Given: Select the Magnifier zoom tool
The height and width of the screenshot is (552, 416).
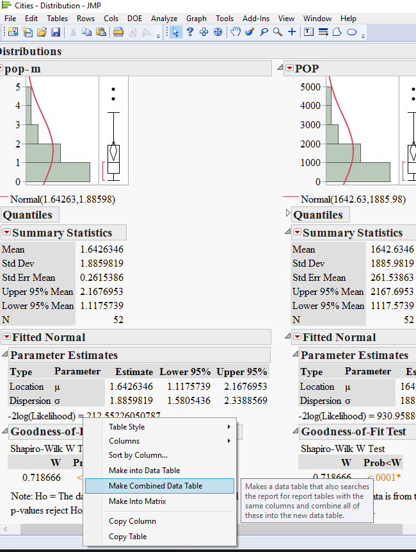Looking at the screenshot, I should [x=278, y=32].
